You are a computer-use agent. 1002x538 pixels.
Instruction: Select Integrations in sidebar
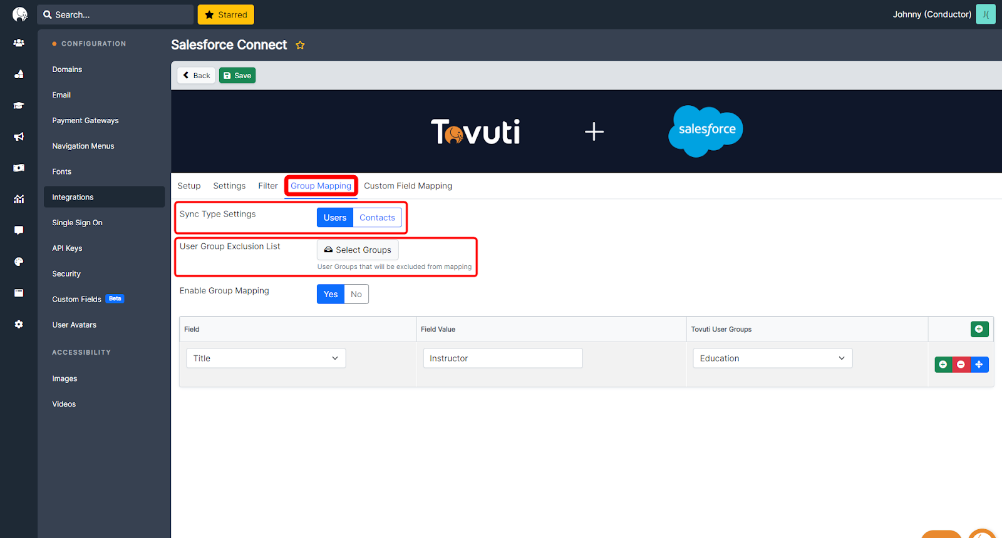104,197
